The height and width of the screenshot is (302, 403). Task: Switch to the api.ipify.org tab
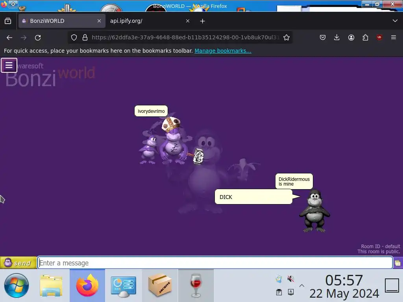pos(150,21)
